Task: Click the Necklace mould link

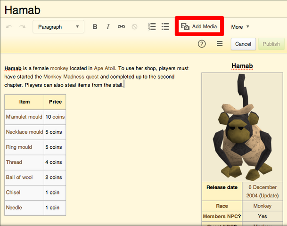Action: click(x=25, y=132)
